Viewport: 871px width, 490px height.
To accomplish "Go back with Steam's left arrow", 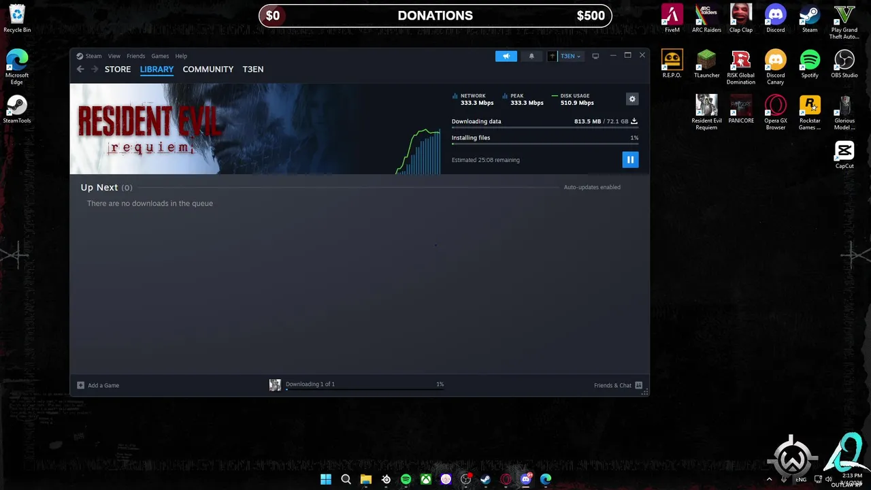I will [80, 69].
